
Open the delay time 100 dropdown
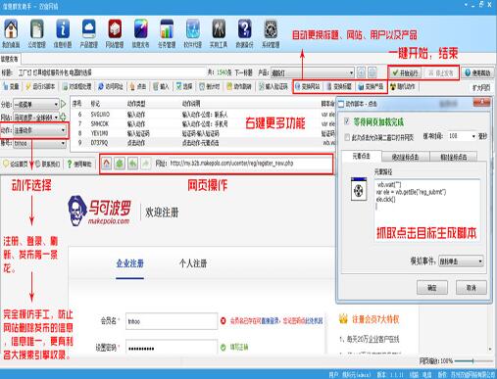pyautogui.click(x=462, y=136)
